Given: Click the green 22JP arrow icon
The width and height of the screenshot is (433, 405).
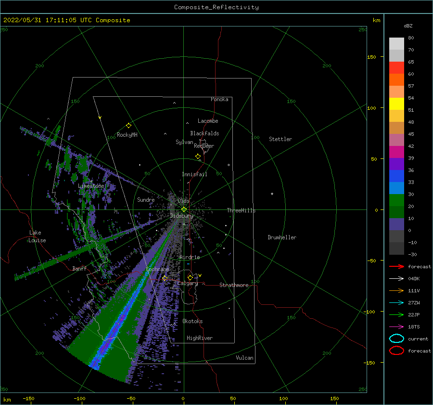Looking at the screenshot, I should point(396,314).
